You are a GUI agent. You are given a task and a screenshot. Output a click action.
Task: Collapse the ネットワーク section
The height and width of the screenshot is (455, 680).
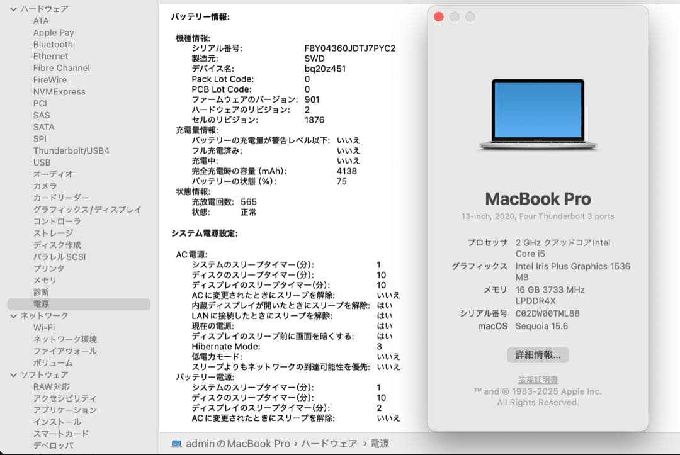[14, 315]
